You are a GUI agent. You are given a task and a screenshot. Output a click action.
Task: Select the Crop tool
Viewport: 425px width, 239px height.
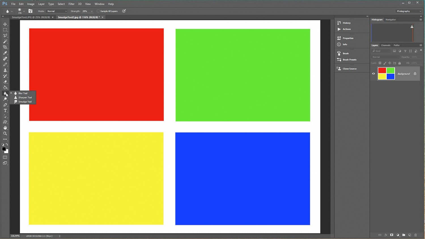(x=5, y=47)
